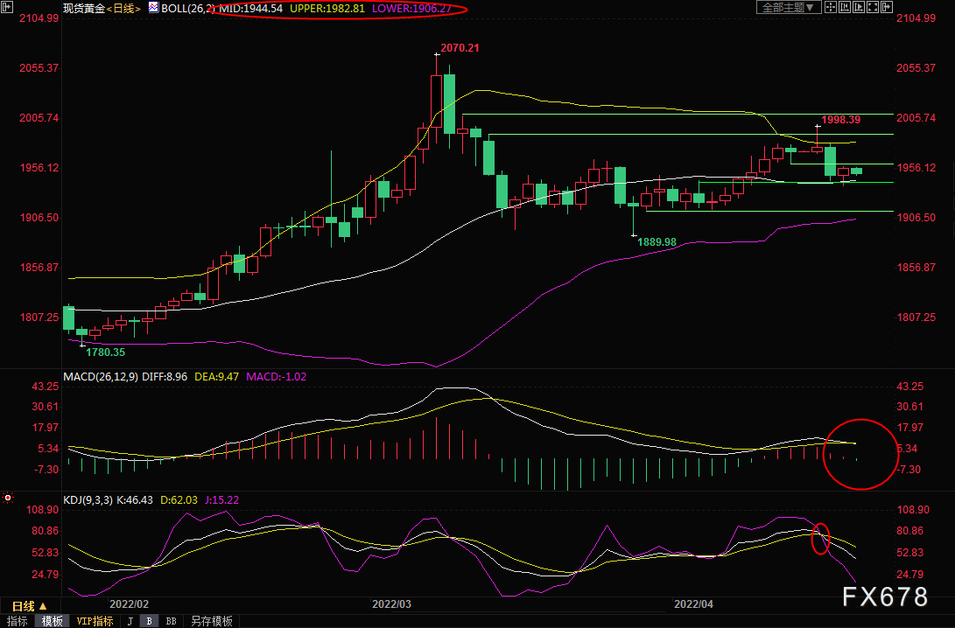Click the DEA:9.47 value
Viewport: 955px width, 628px height.
tap(216, 377)
